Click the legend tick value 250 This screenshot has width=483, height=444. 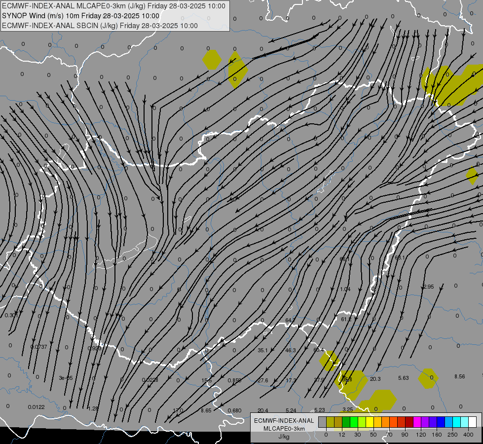[452, 435]
